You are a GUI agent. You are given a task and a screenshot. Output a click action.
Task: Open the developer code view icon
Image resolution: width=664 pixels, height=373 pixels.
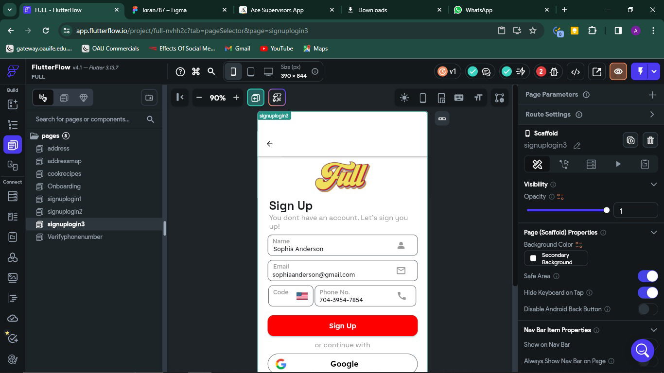point(576,71)
